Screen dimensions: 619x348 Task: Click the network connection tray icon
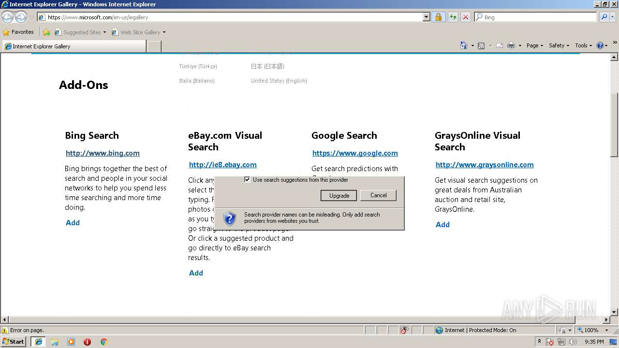(x=561, y=342)
